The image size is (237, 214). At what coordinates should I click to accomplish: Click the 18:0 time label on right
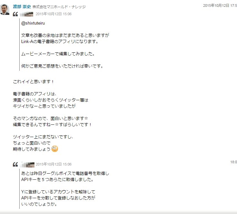coord(233,162)
